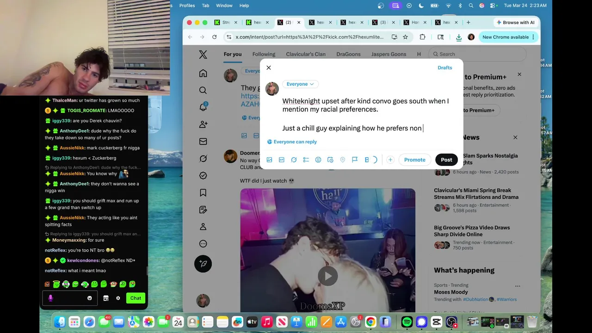Bookmark this page with star icon
The width and height of the screenshot is (592, 333).
pos(405,37)
